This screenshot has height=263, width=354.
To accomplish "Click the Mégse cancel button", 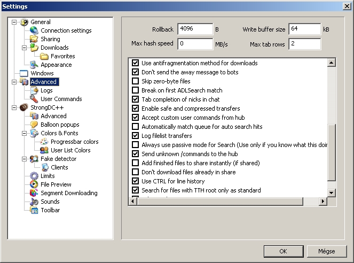I will 326,251.
